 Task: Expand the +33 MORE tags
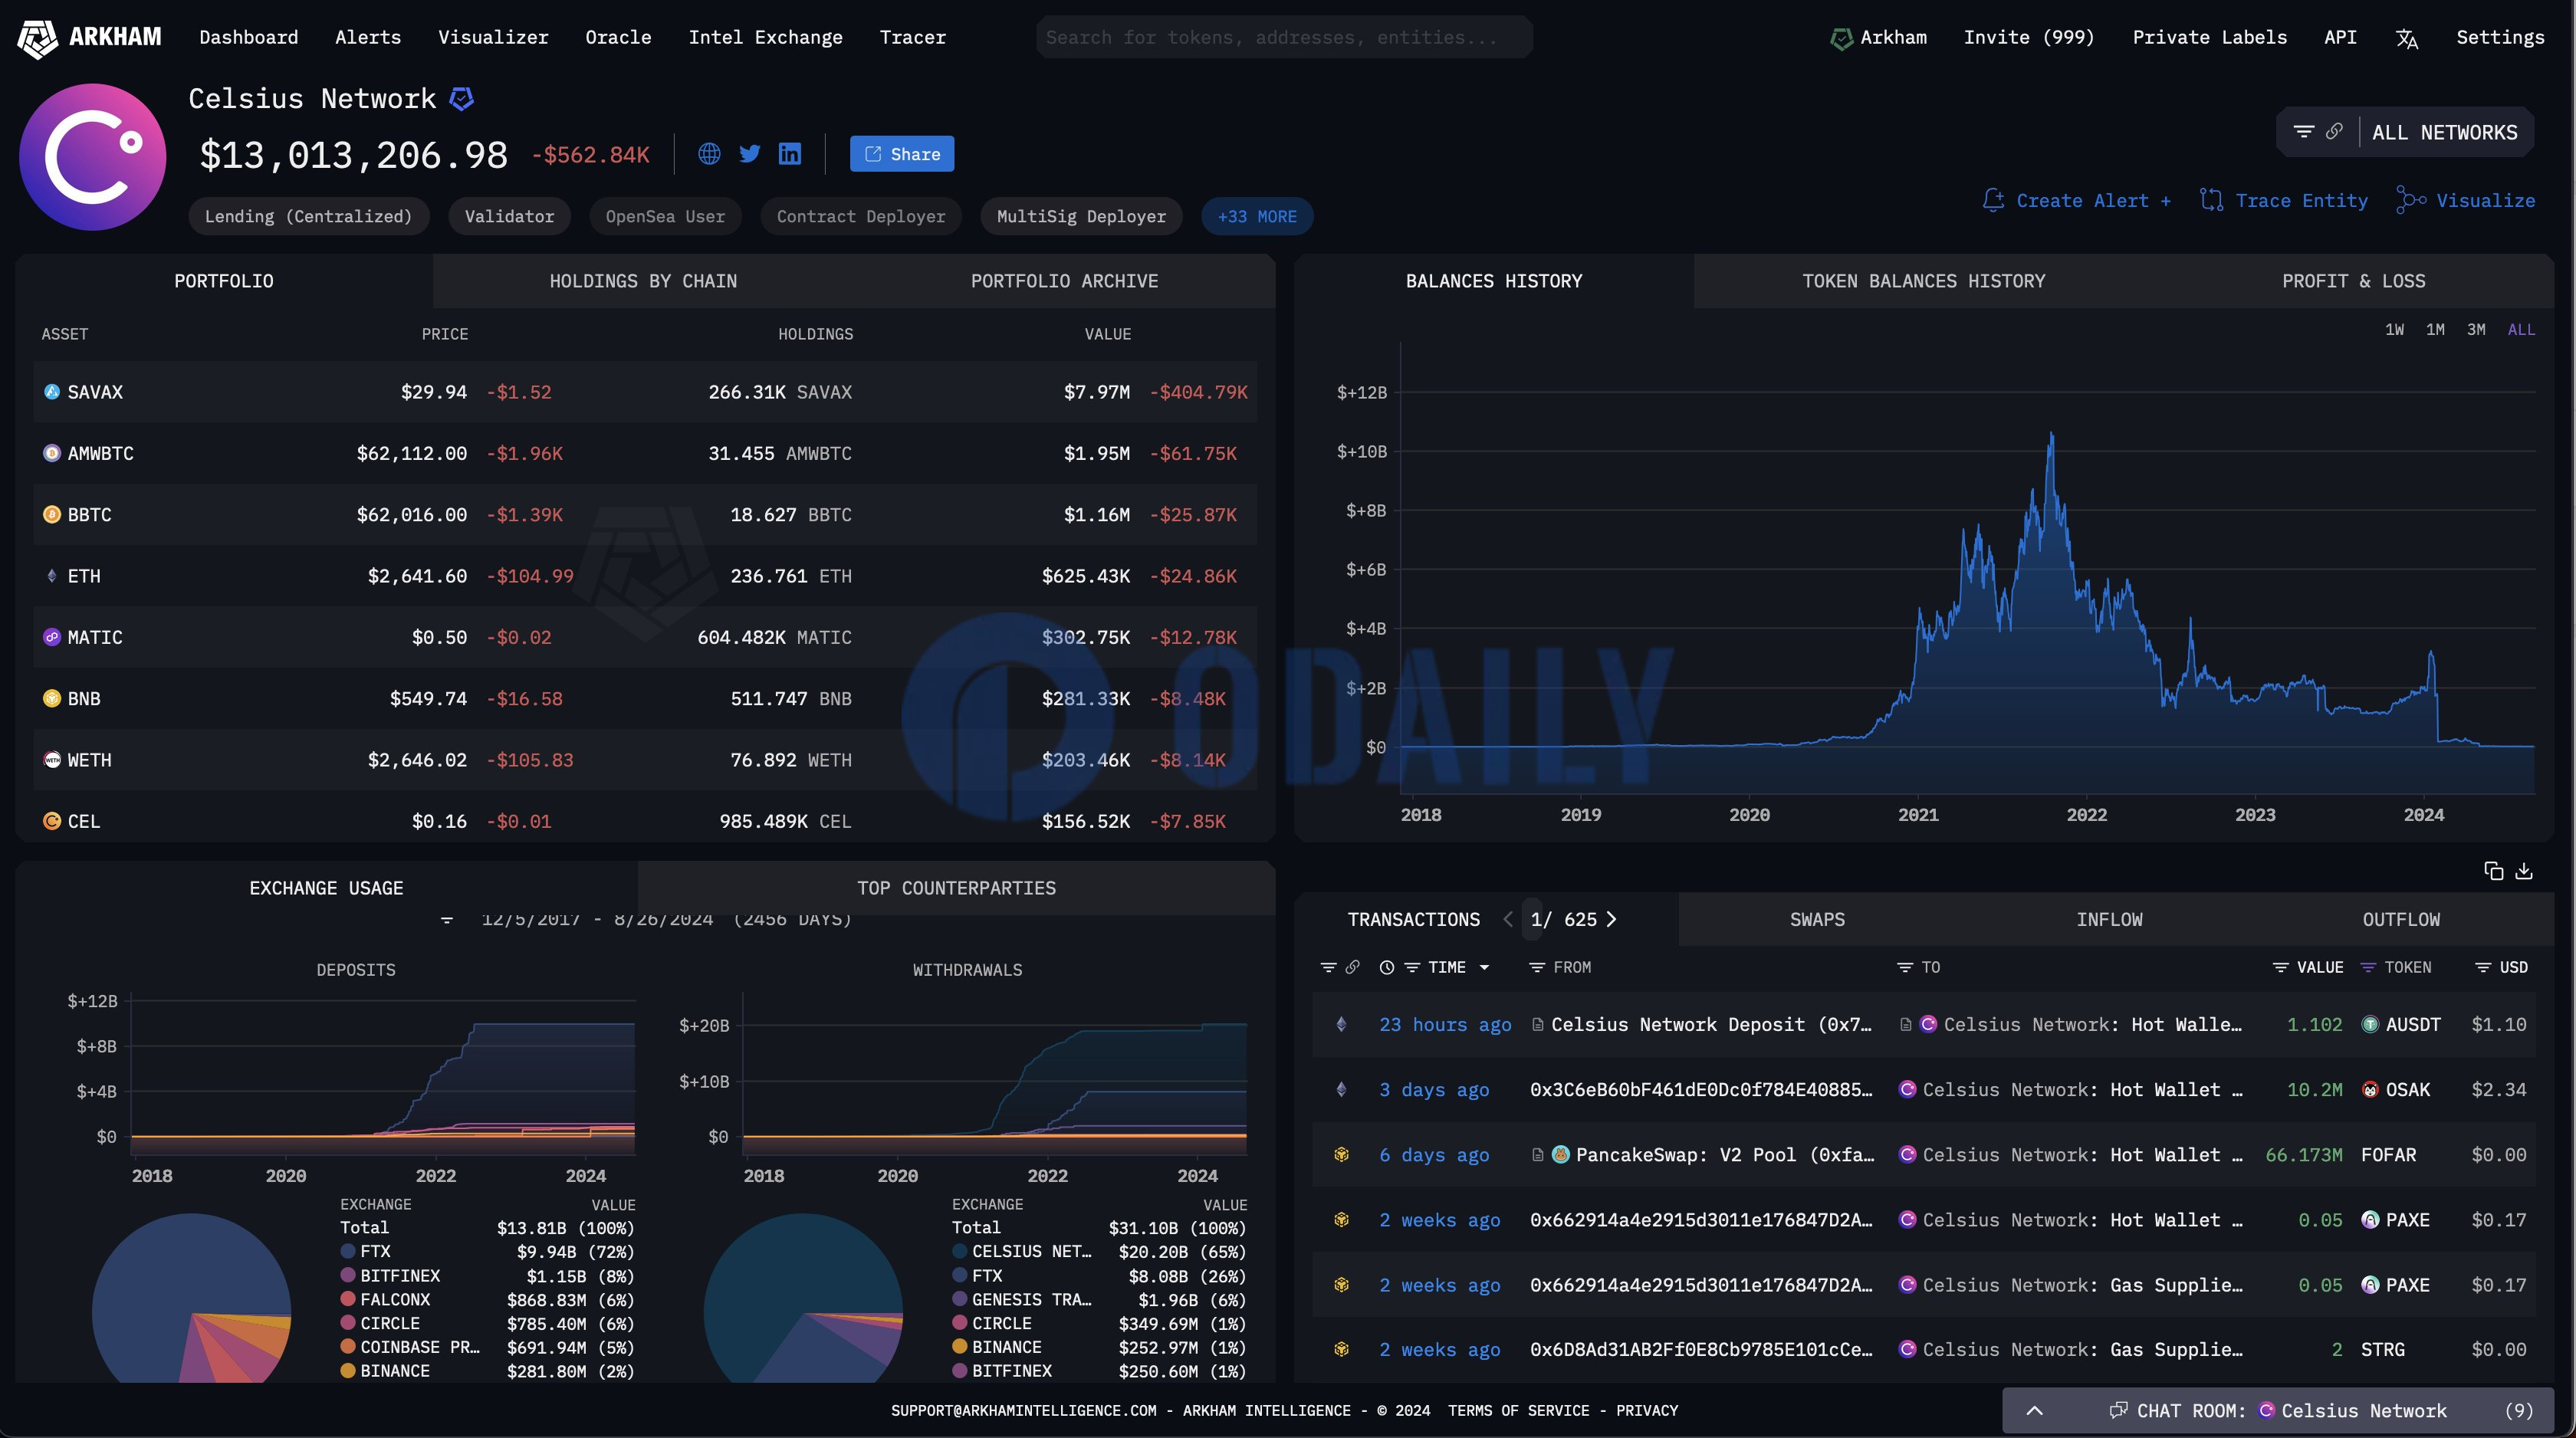(1257, 216)
